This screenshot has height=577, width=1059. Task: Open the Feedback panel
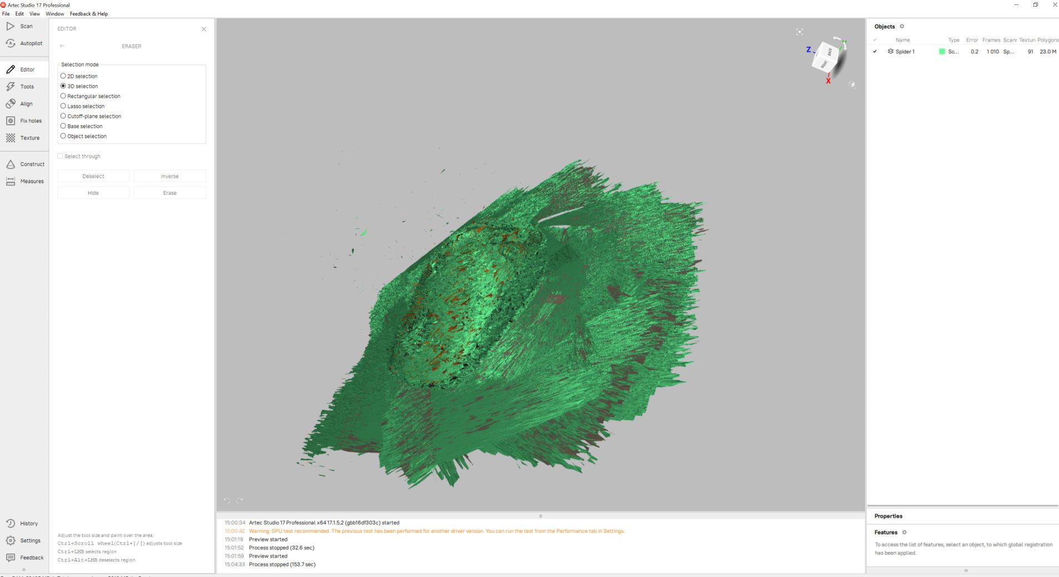(25, 558)
